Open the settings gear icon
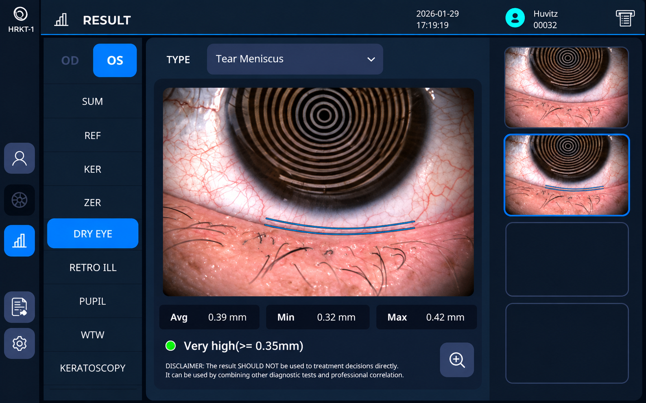The image size is (646, 403). click(20, 344)
